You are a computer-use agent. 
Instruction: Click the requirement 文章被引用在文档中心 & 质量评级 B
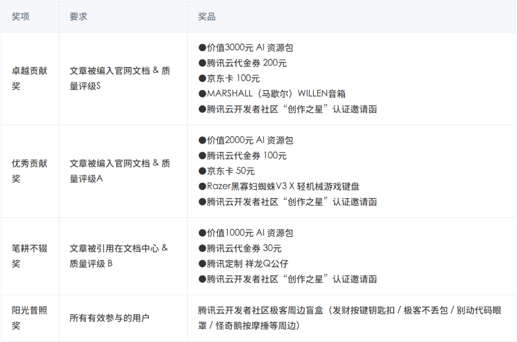click(119, 256)
